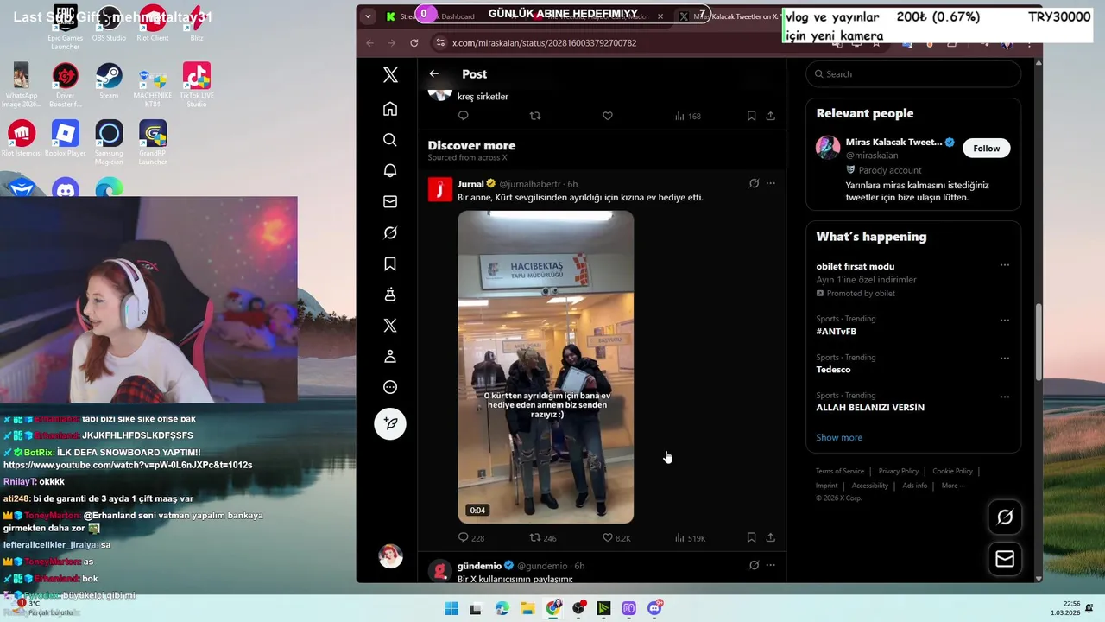Screen dimensions: 1105x622
Task: Go to Home in X sidebar
Action: (x=390, y=109)
